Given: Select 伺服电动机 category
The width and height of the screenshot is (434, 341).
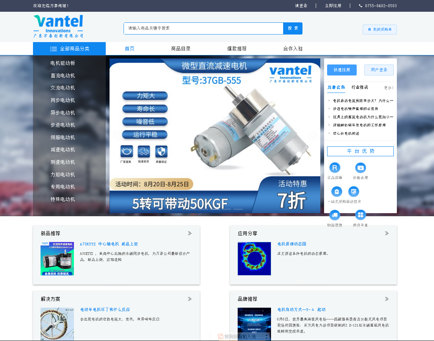Looking at the screenshot, I should (x=63, y=137).
